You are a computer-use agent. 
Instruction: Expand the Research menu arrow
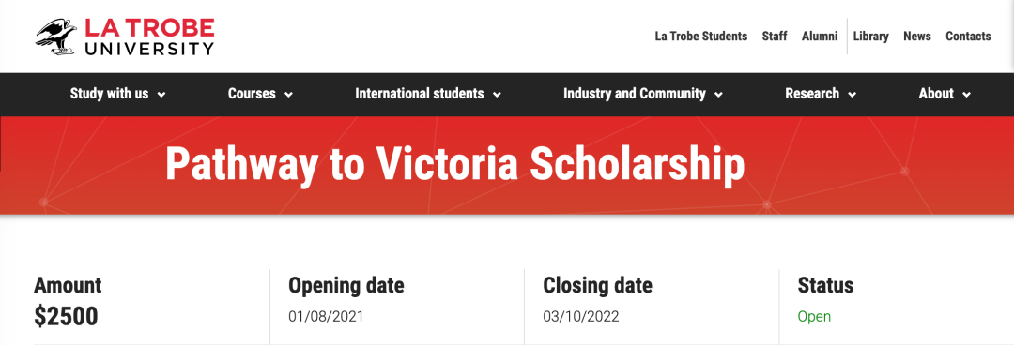coord(853,95)
